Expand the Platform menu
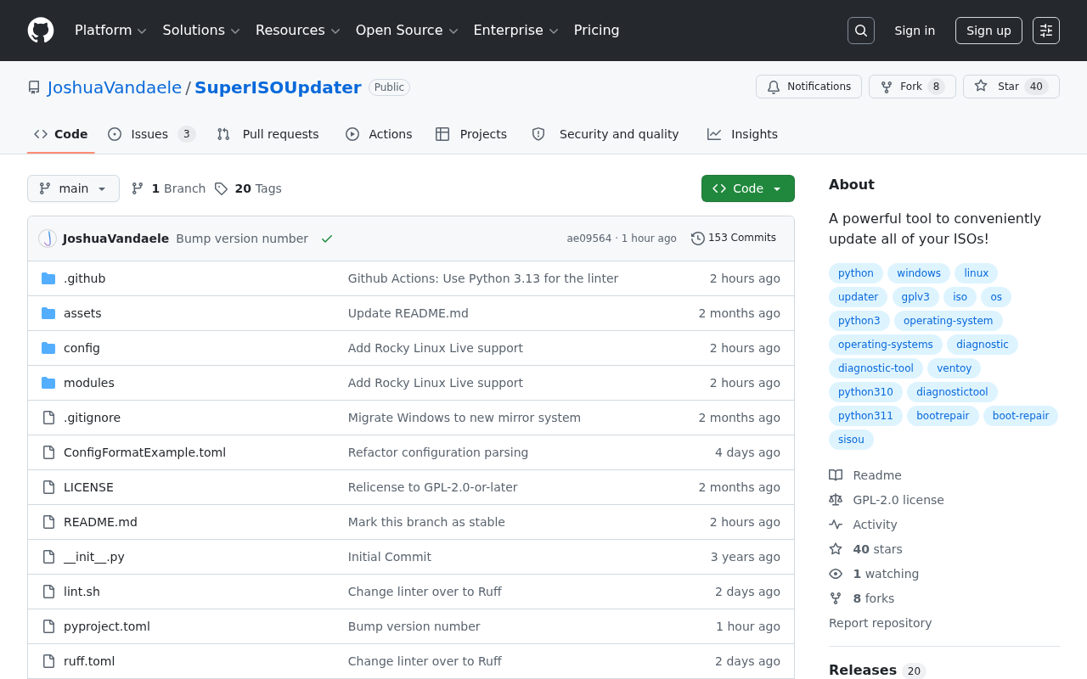This screenshot has height=679, width=1087. coord(110,31)
